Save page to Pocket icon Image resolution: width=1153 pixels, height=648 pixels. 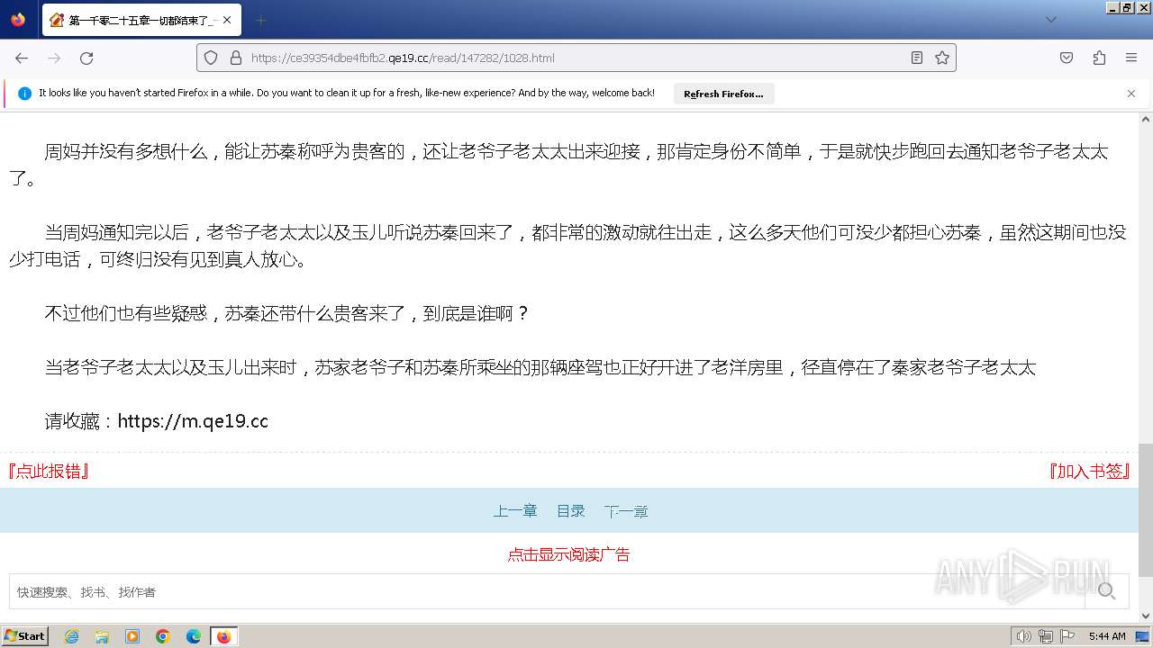click(x=1067, y=58)
